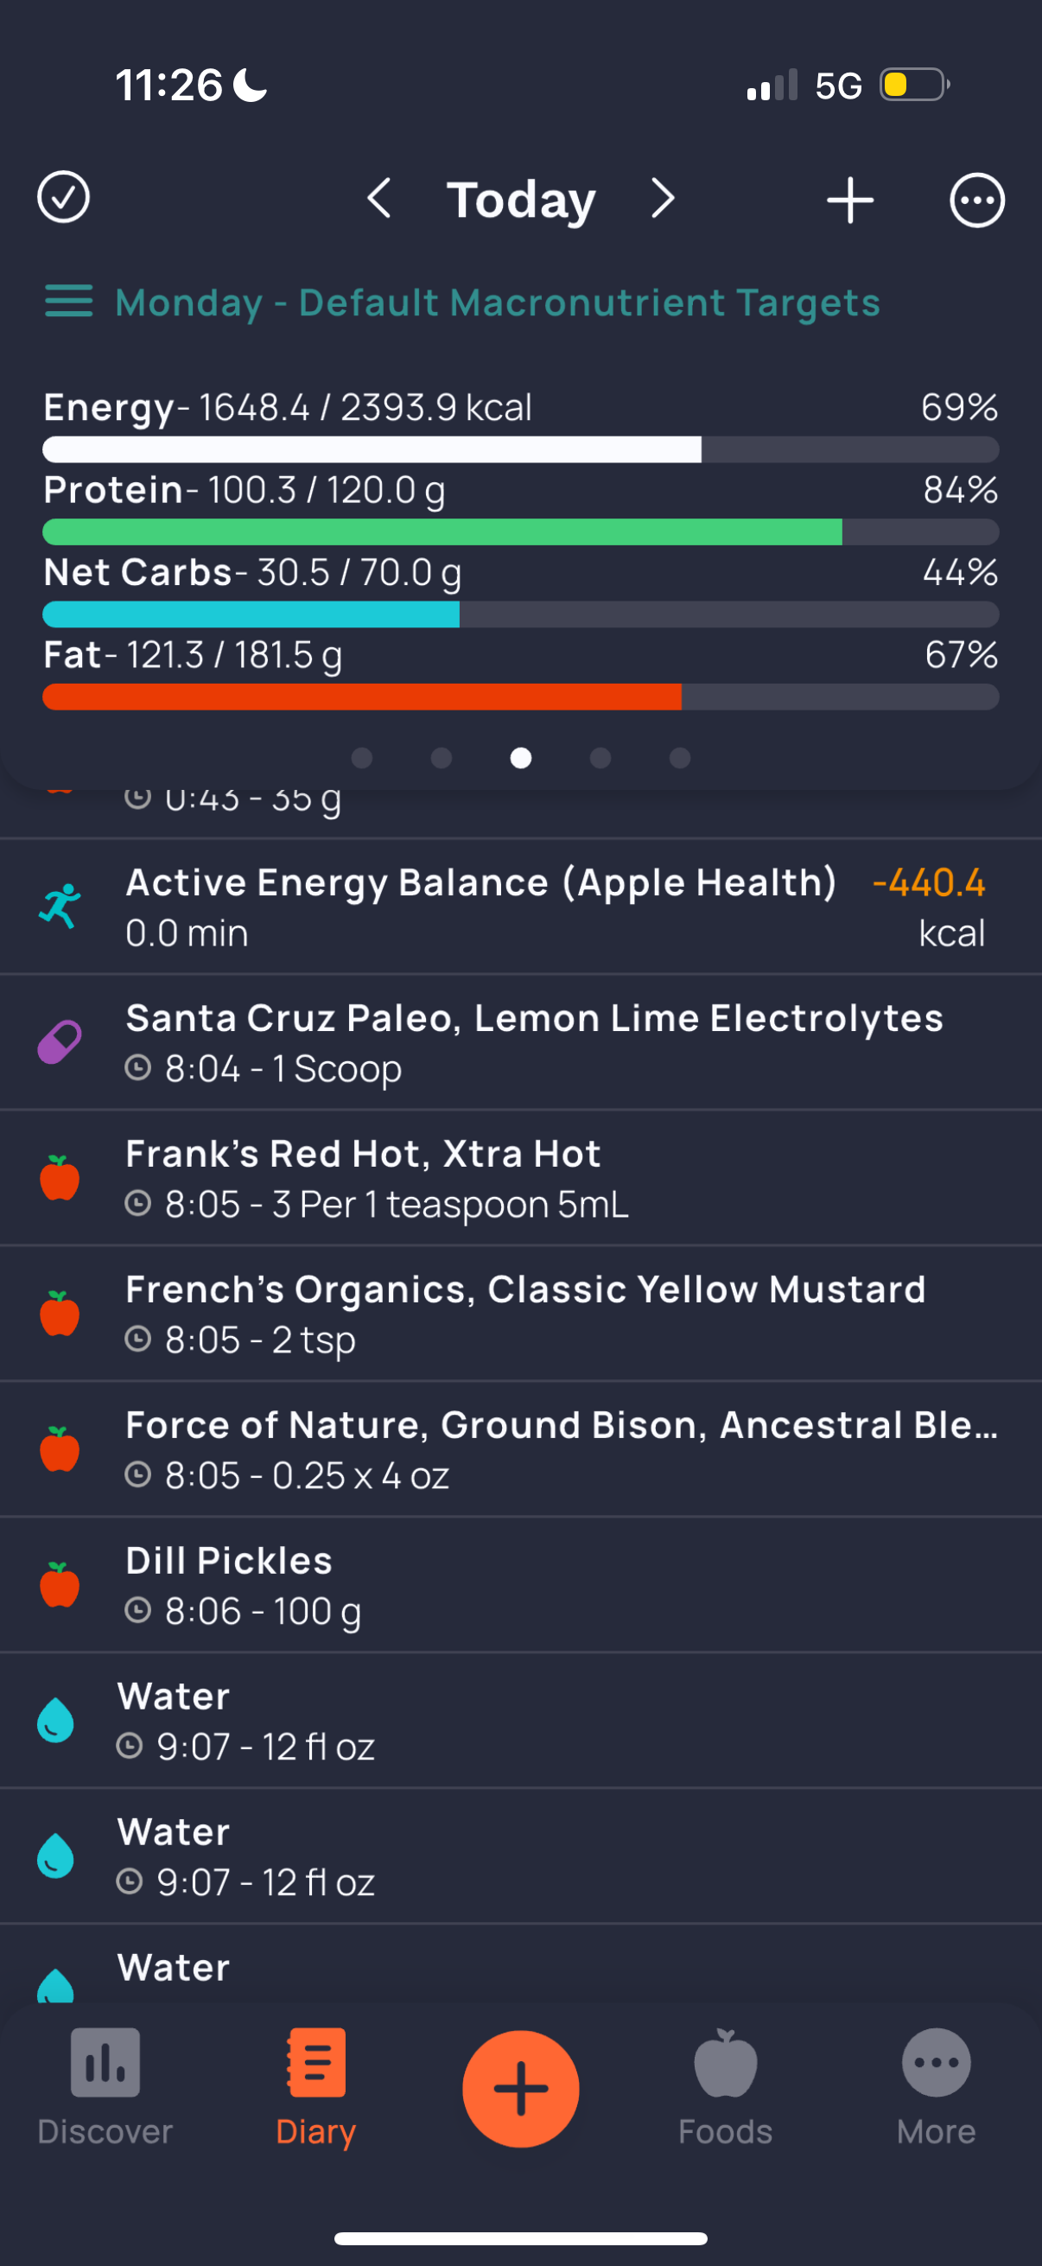Open Frank's Red Hot, Xtra Hot entry
This screenshot has width=1042, height=2266.
pyautogui.click(x=520, y=1178)
